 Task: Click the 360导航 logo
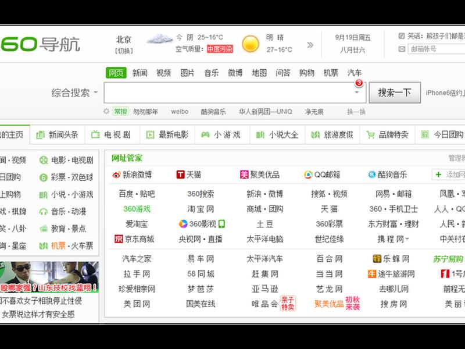(x=40, y=44)
